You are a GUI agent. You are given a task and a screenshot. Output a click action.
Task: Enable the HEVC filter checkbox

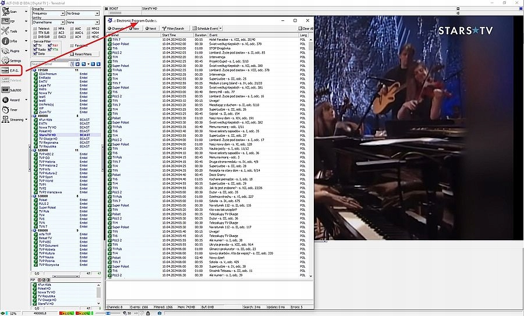coord(88,37)
